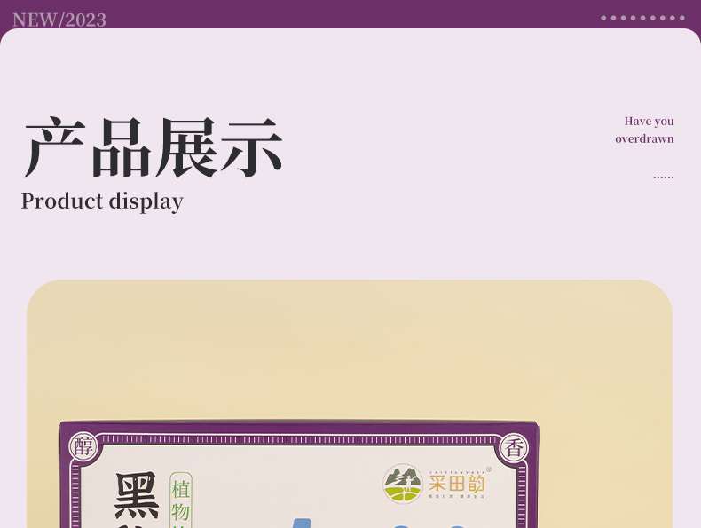Click the empty beige product backdrop area

[x=355, y=355]
